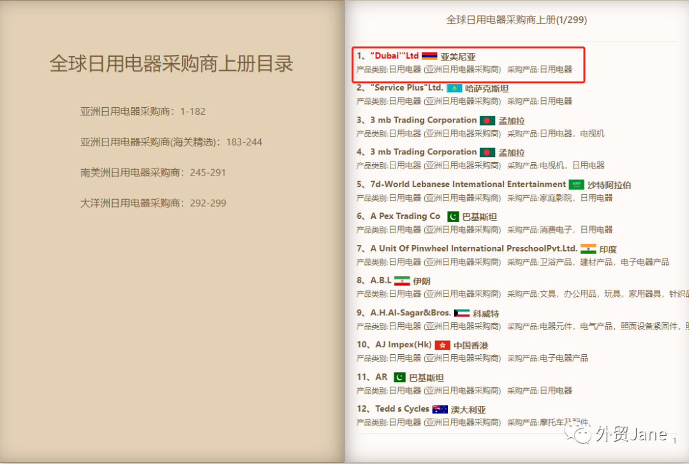This screenshot has height=464, width=689.
Task: Open the Tedd s Cycles buyer entry
Action: 402,409
